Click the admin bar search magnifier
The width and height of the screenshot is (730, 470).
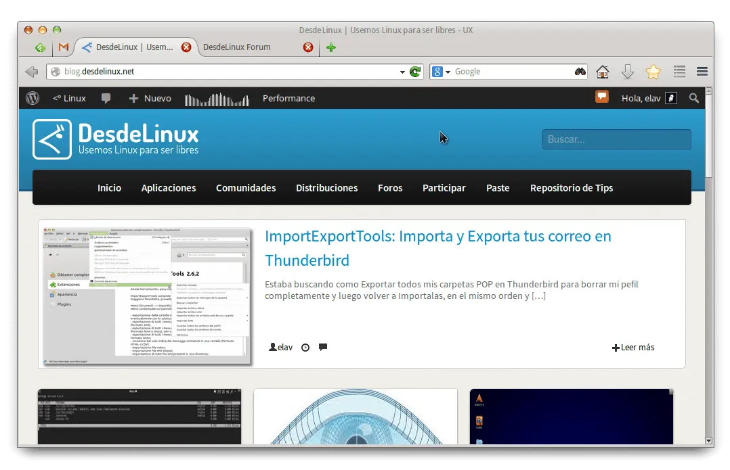click(693, 98)
